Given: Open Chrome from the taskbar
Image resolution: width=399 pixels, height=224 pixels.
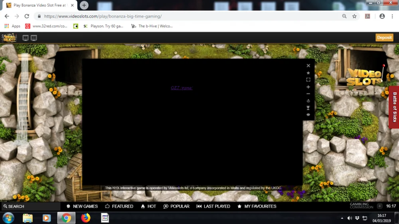Looking at the screenshot, I should [x=66, y=218].
